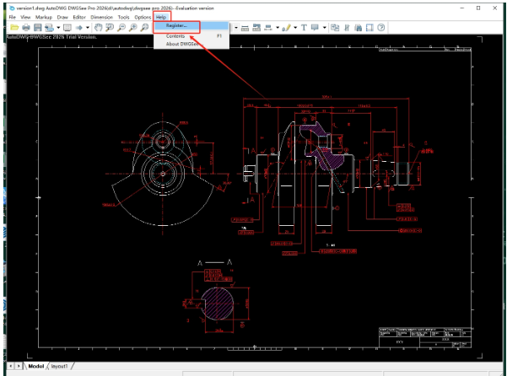Click the question mark help icon
This screenshot has width=507, height=376.
tap(381, 28)
